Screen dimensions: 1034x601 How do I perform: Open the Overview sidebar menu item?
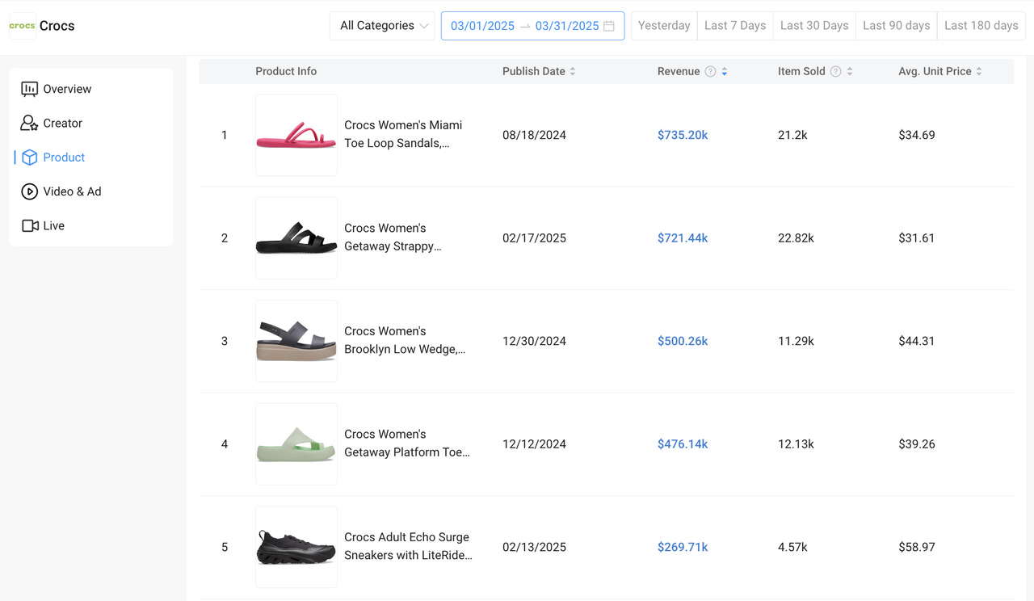click(x=91, y=89)
